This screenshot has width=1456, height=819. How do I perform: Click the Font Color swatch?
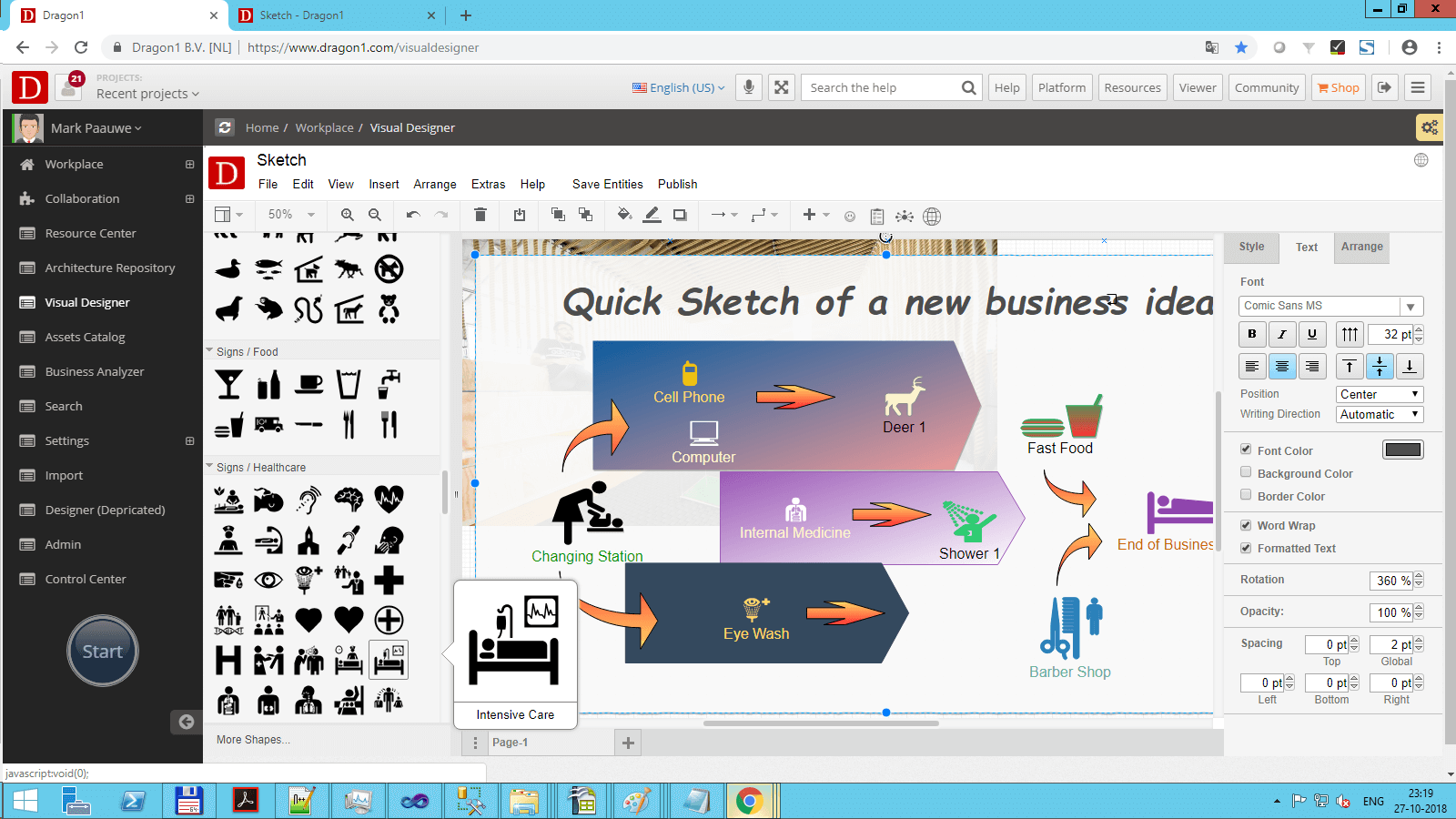coord(1402,450)
